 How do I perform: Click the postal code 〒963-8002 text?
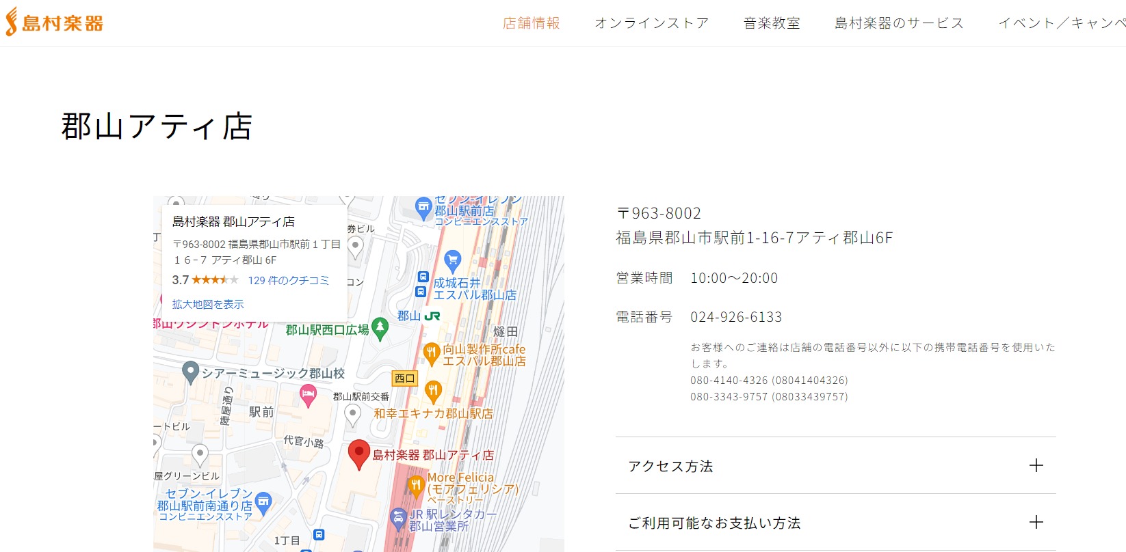[659, 213]
